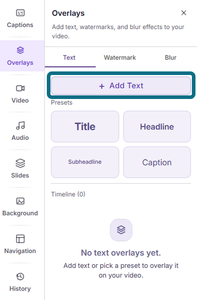This screenshot has width=197, height=300.
Task: Choose the Title text preset
Action: coord(85,127)
